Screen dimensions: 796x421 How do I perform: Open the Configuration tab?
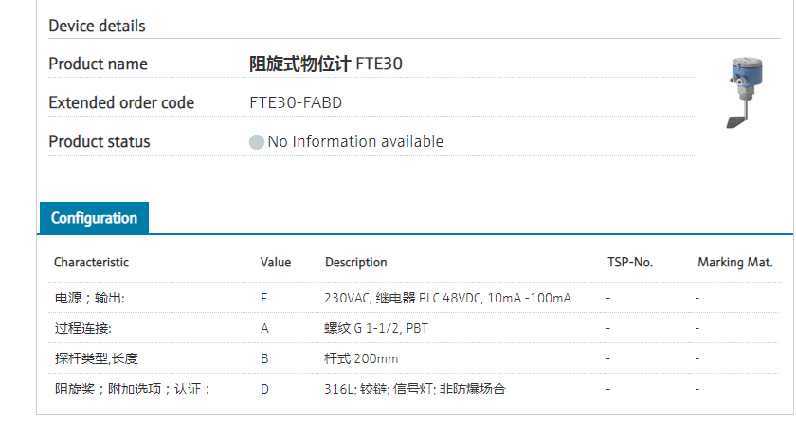(x=94, y=218)
